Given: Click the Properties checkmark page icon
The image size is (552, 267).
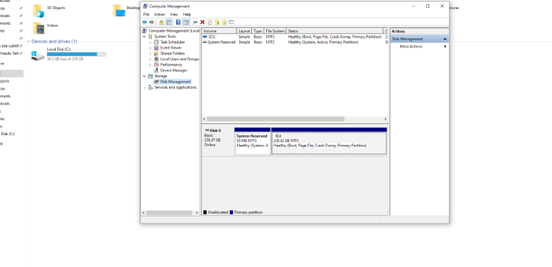Looking at the screenshot, I should click(x=210, y=22).
